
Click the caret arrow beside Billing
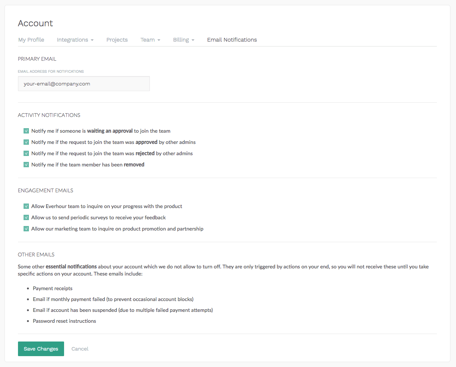coord(193,40)
